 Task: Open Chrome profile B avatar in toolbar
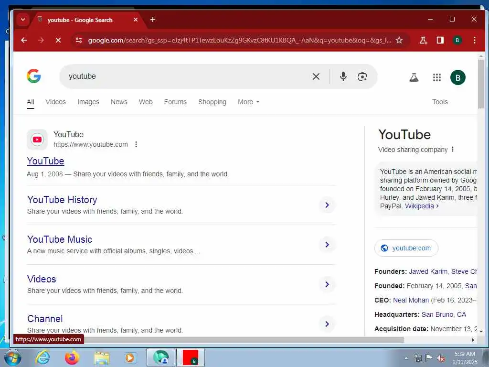[x=457, y=40]
